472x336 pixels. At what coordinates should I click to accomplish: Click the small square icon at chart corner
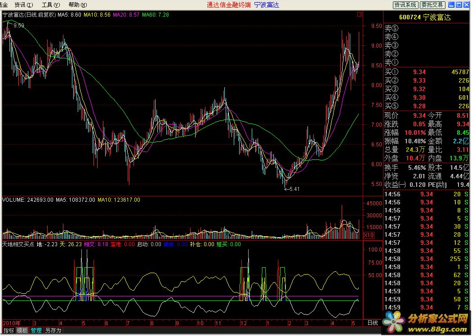tap(360, 14)
